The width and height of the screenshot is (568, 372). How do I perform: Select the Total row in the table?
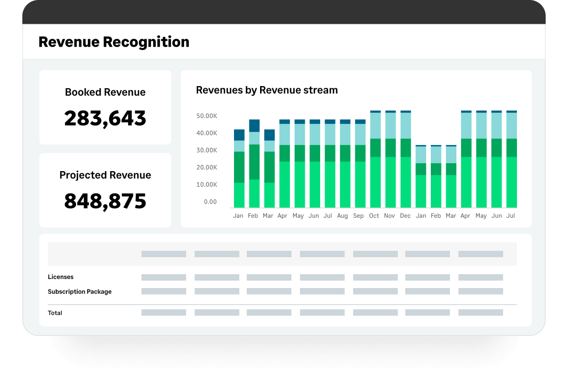(x=55, y=313)
